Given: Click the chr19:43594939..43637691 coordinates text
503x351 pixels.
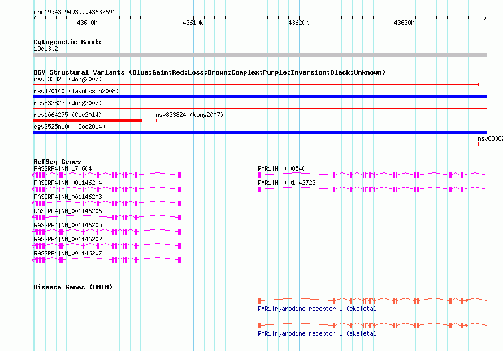Looking at the screenshot, I should [75, 12].
